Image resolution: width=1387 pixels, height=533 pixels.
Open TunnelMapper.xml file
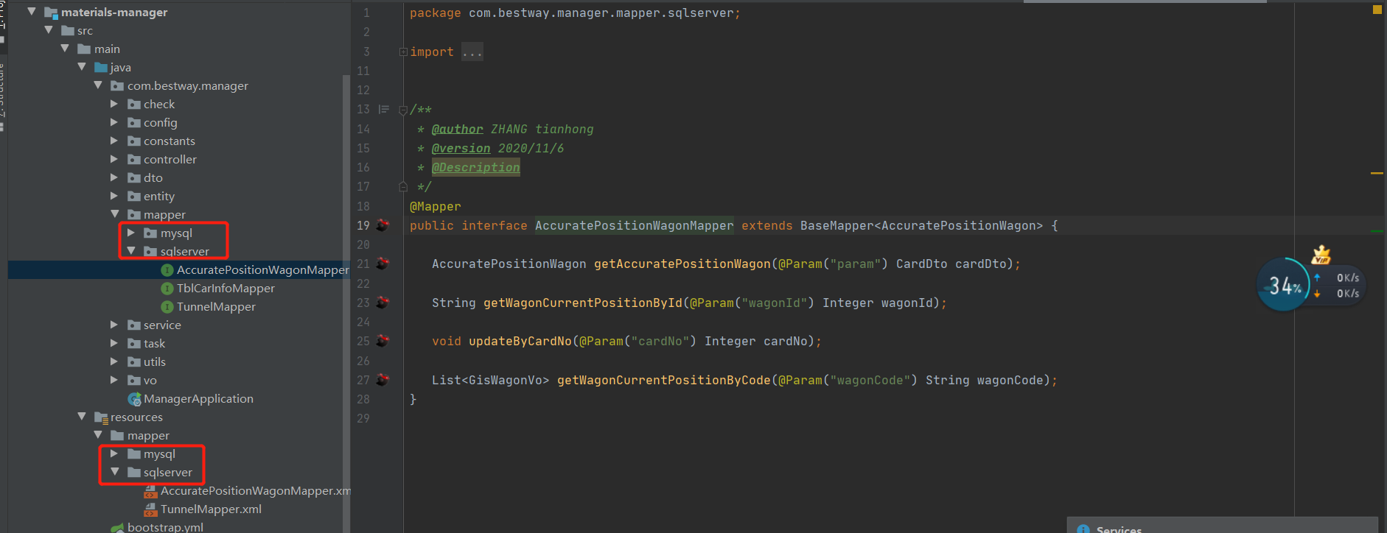pyautogui.click(x=211, y=509)
